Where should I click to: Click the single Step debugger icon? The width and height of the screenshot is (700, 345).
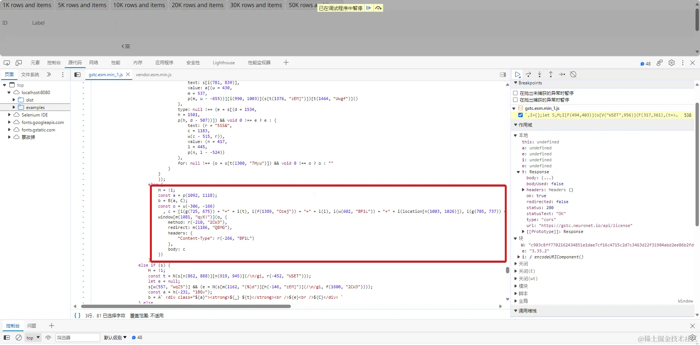point(562,74)
